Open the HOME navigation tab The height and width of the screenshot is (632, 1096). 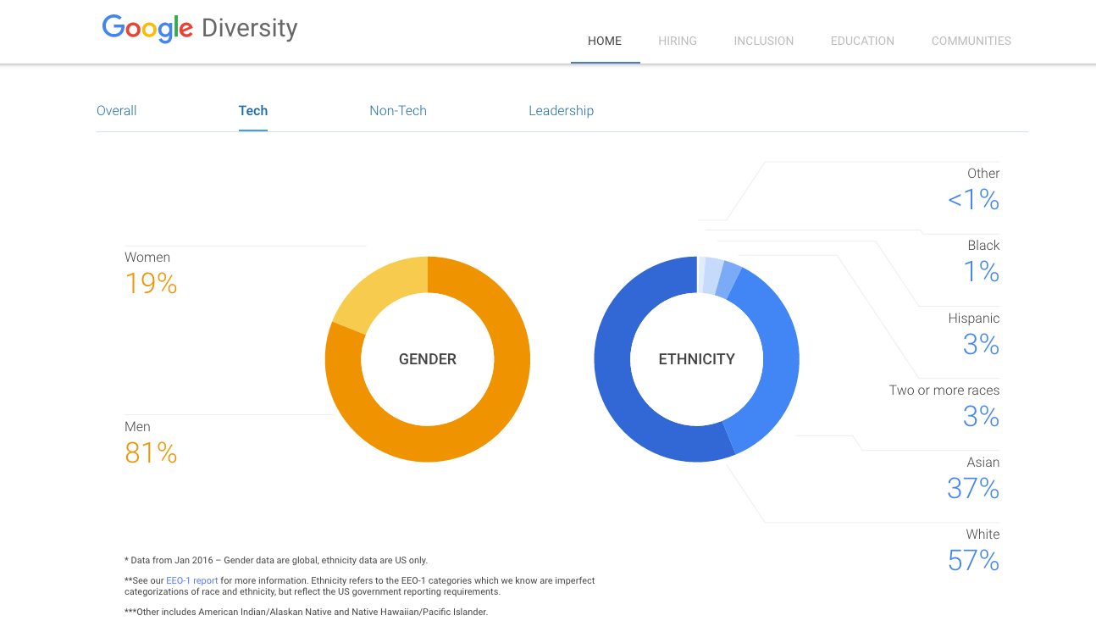[x=605, y=41]
